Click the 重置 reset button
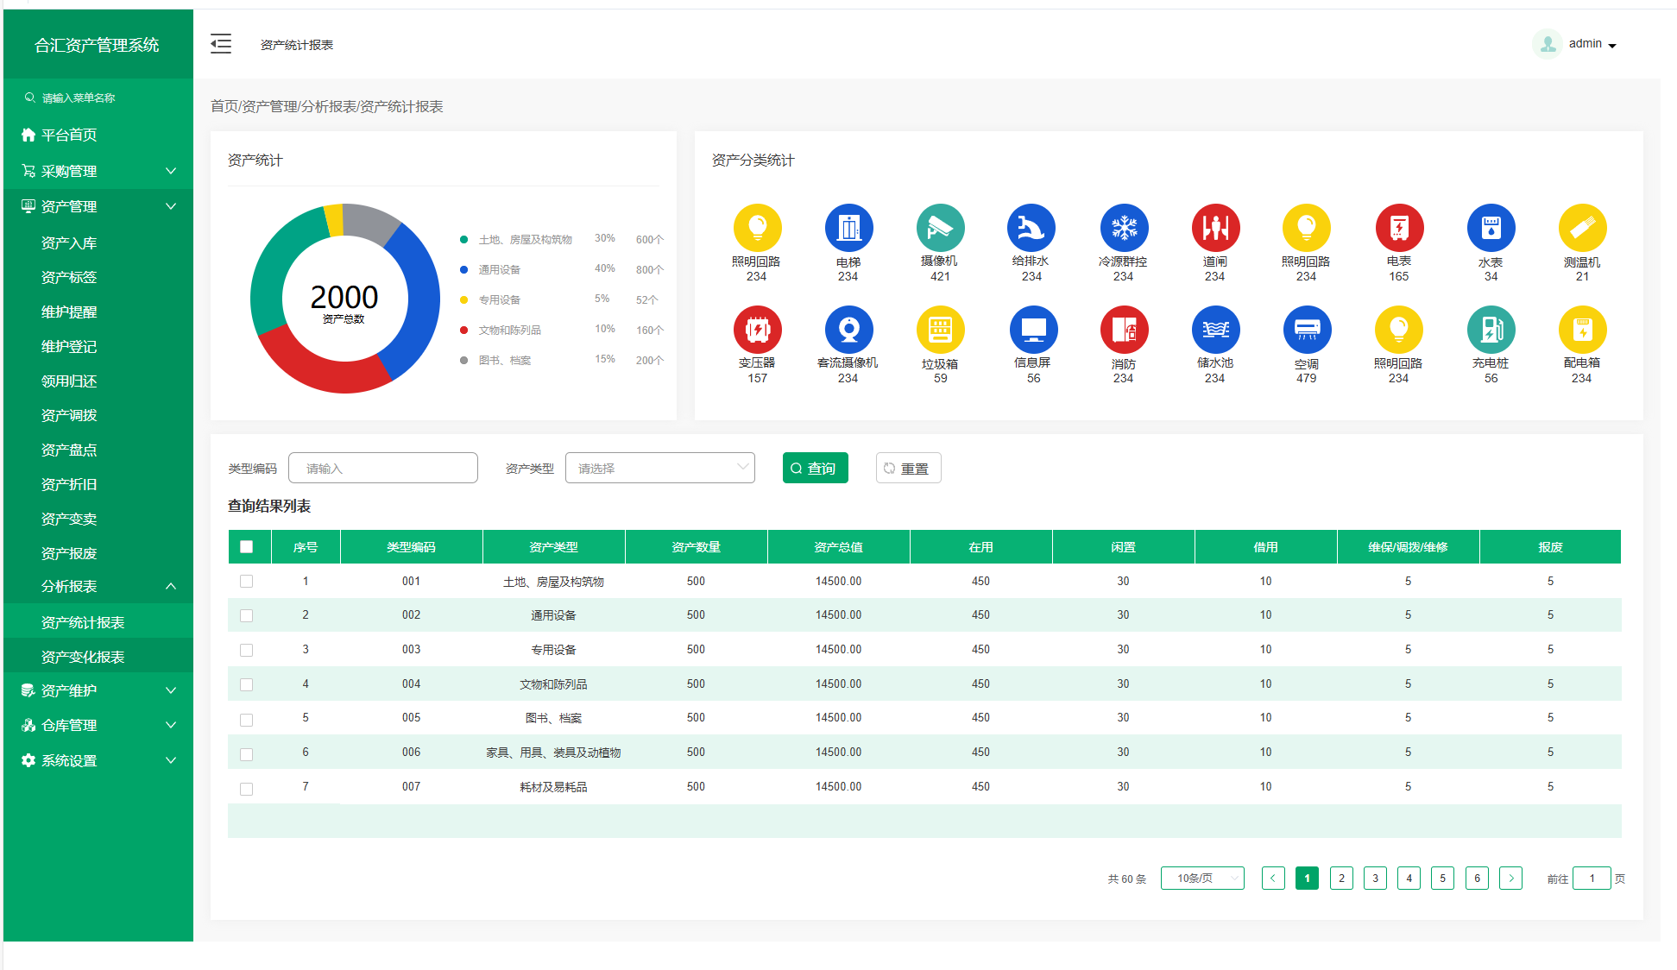1677x970 pixels. [908, 468]
